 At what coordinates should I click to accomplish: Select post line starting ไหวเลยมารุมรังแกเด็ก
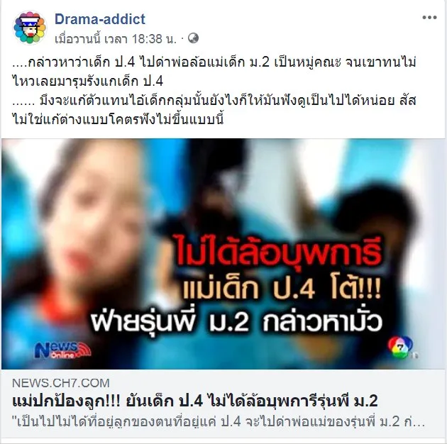point(88,82)
